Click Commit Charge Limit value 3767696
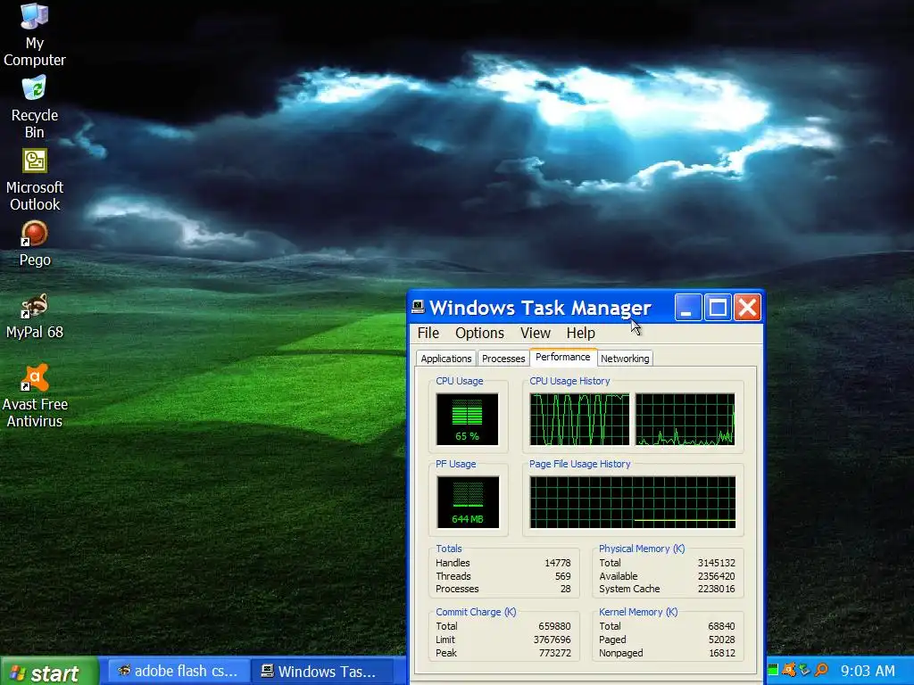 (552, 640)
